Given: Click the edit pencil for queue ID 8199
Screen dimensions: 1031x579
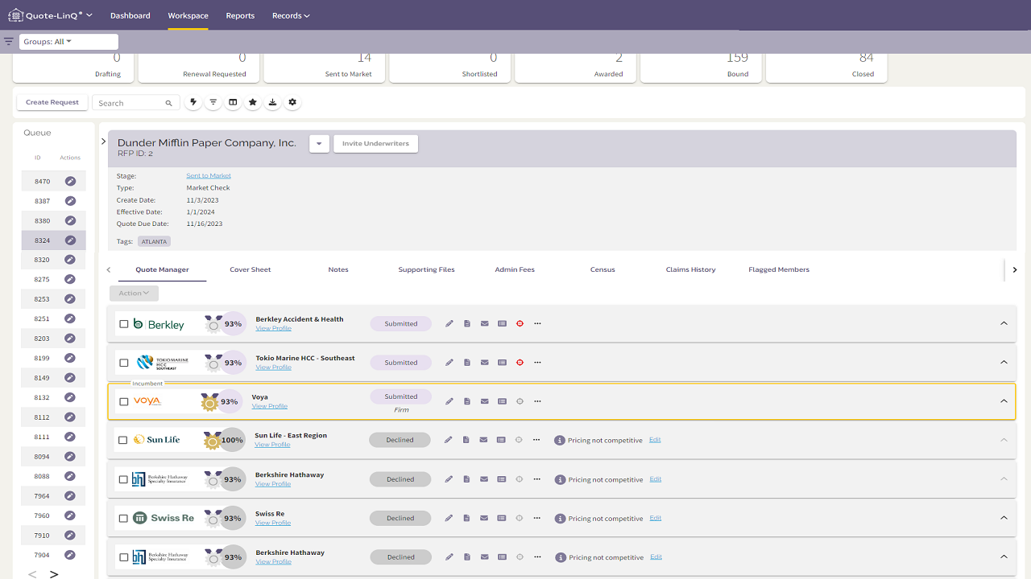Looking at the screenshot, I should (70, 358).
